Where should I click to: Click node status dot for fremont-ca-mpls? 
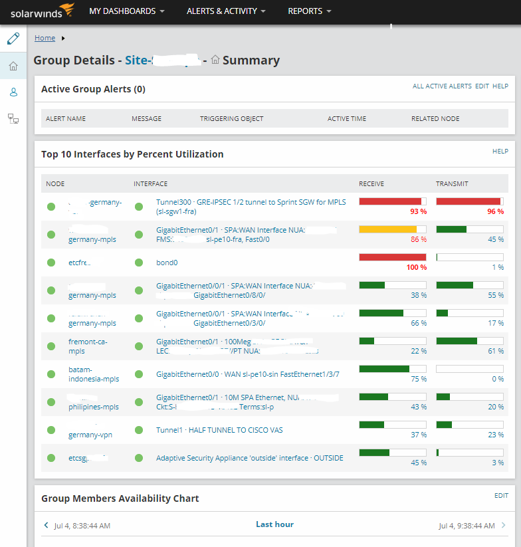click(x=51, y=346)
